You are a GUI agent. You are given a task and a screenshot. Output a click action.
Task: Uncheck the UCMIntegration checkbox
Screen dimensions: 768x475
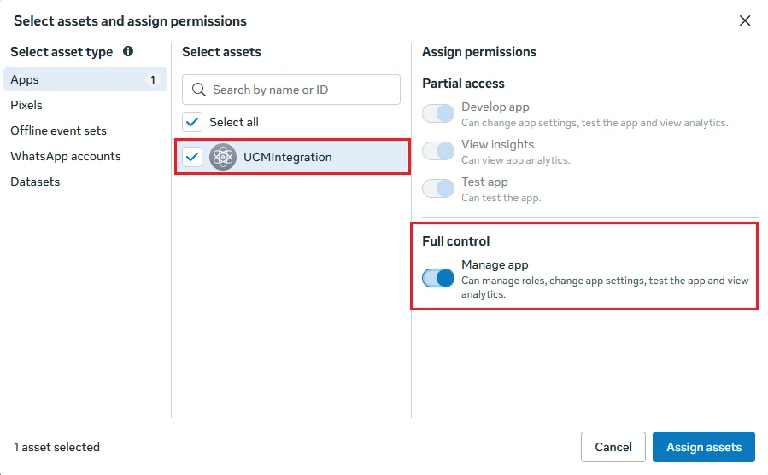[x=192, y=157]
